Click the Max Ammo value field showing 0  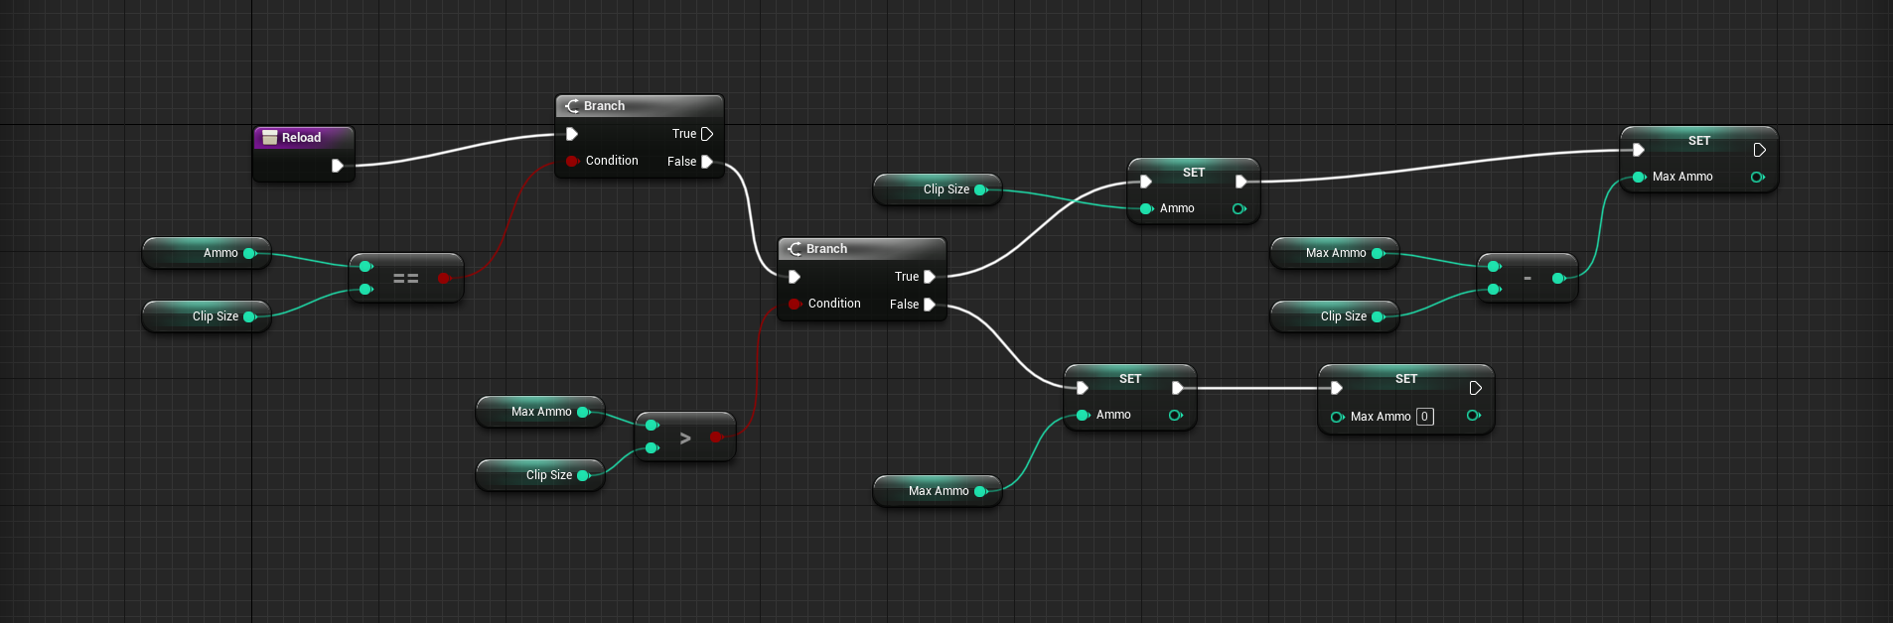pyautogui.click(x=1425, y=417)
